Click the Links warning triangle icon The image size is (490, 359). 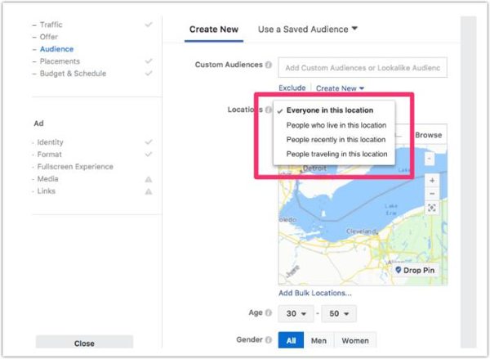(x=149, y=191)
